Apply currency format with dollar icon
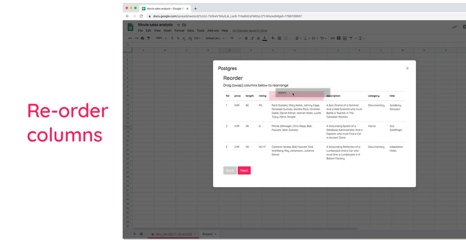Screen dimensions: 466x245 pos(172,38)
